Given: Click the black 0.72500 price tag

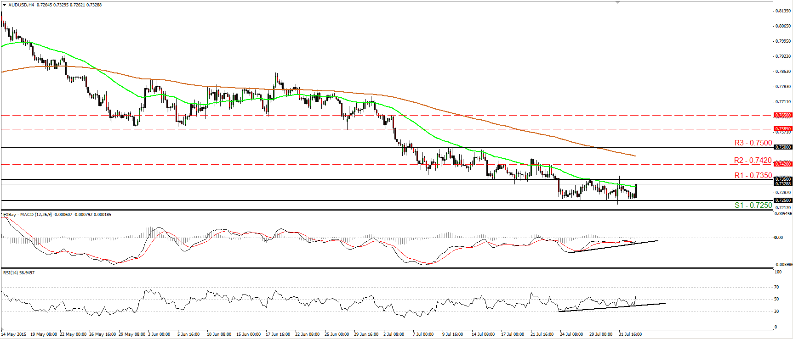Looking at the screenshot, I should click(783, 200).
